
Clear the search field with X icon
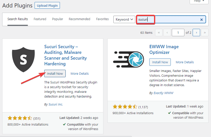(x=201, y=20)
